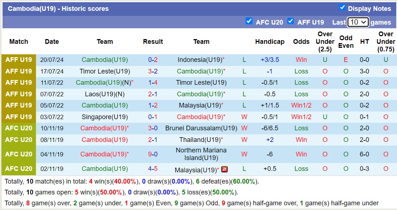The image size is (397, 210).
Task: Click the Handicap column header
Action: click(x=270, y=42)
